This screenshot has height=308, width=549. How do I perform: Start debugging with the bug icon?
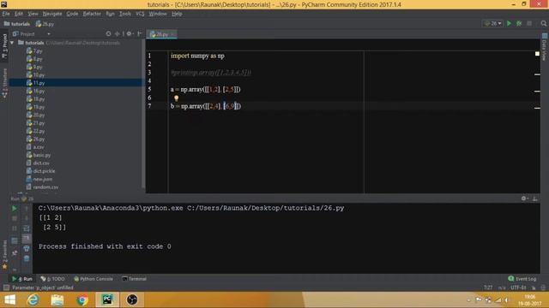(519, 23)
